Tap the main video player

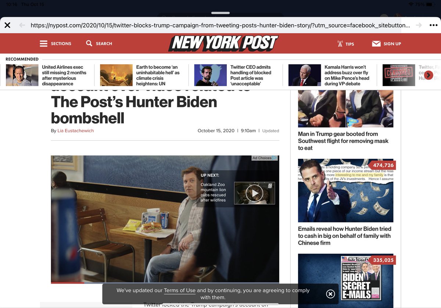click(x=165, y=219)
